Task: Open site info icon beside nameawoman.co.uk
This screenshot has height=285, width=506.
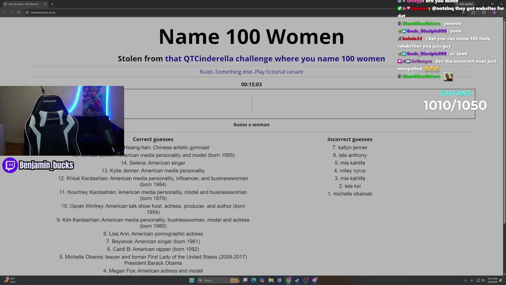Action: click(27, 12)
